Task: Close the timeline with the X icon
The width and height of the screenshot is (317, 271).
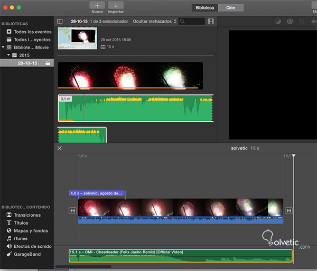Action: [59, 148]
